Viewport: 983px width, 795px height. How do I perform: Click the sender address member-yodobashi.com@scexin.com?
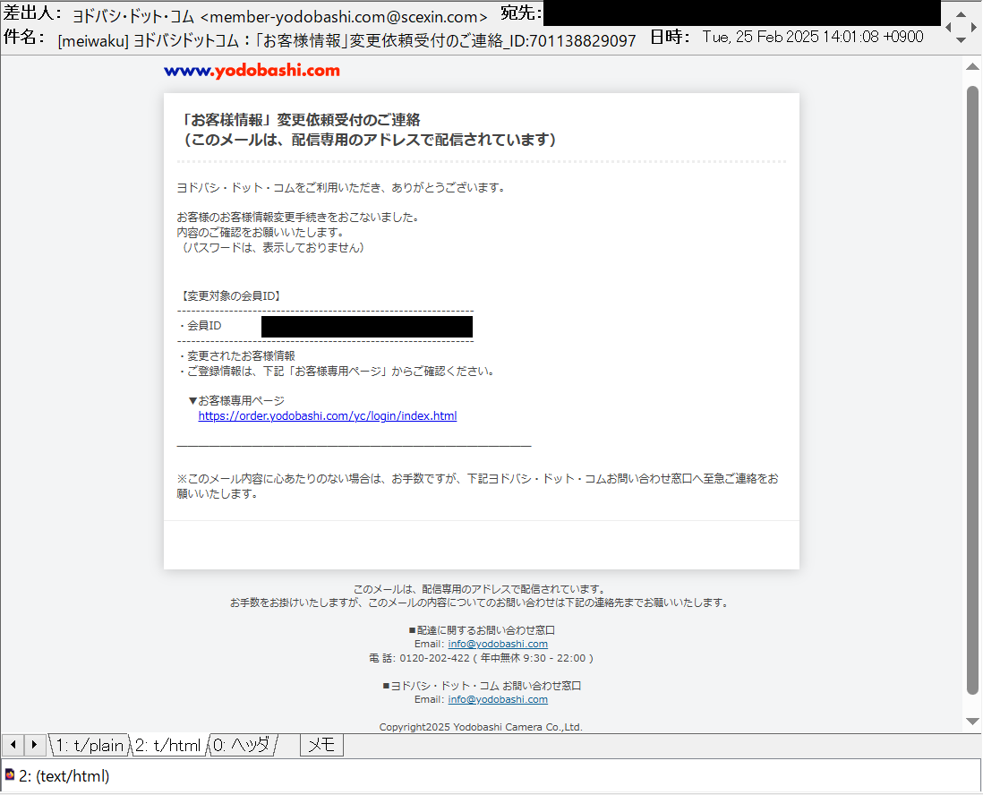344,17
